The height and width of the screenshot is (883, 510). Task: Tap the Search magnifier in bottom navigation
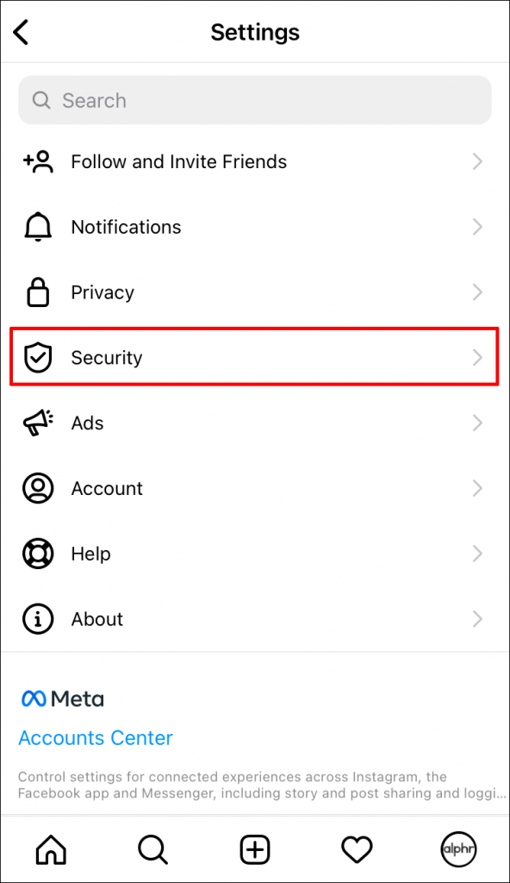coord(152,849)
